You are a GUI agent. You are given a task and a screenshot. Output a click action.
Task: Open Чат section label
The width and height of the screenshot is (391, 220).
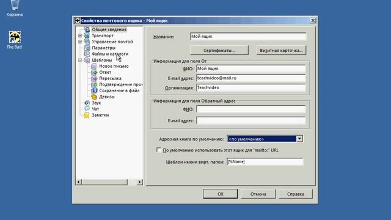pos(95,109)
